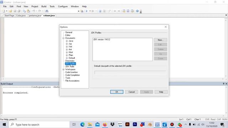Click the Save floppy disk icon
Screen dimensions: 228x128
(x=15, y=11)
